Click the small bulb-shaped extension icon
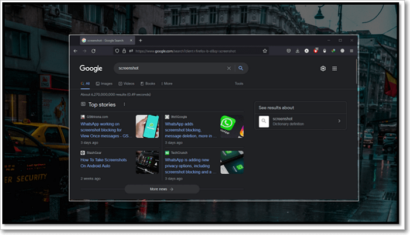Image resolution: width=410 pixels, height=235 pixels. pos(324,51)
